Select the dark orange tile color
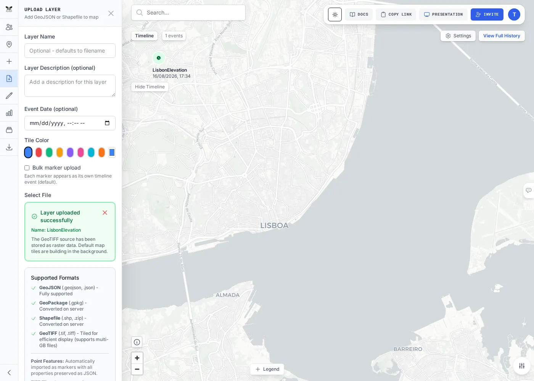 (101, 152)
